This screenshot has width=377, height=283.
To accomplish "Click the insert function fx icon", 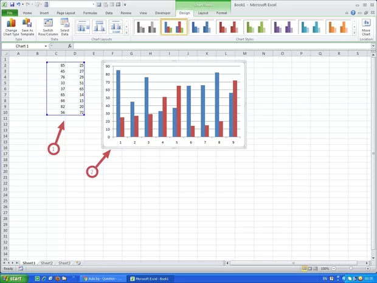I will tap(70, 46).
